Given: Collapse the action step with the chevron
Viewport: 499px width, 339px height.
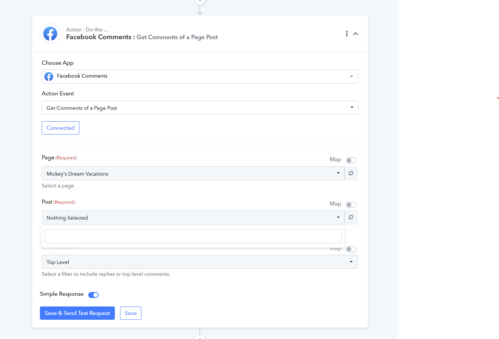Looking at the screenshot, I should [x=356, y=34].
